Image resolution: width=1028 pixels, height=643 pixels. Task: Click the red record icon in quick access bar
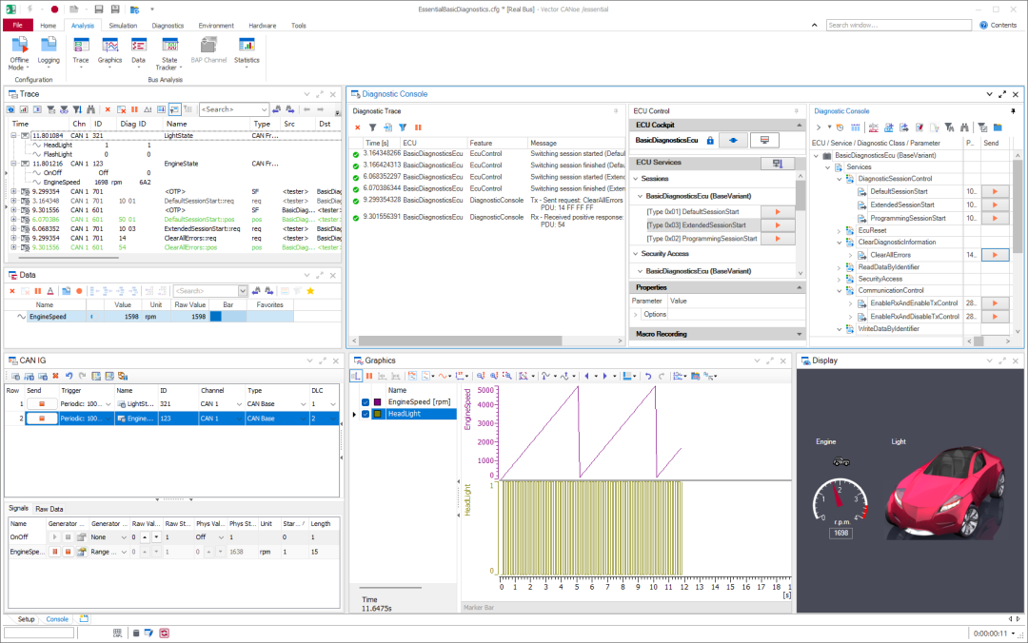click(54, 10)
